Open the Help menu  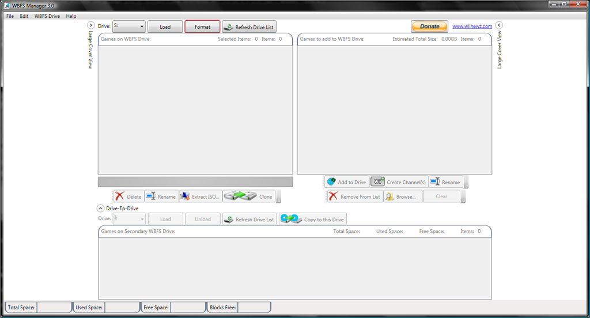(71, 16)
